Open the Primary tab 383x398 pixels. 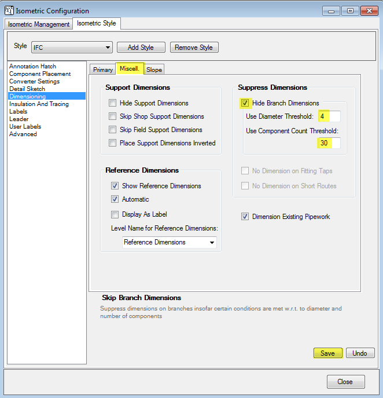(102, 70)
